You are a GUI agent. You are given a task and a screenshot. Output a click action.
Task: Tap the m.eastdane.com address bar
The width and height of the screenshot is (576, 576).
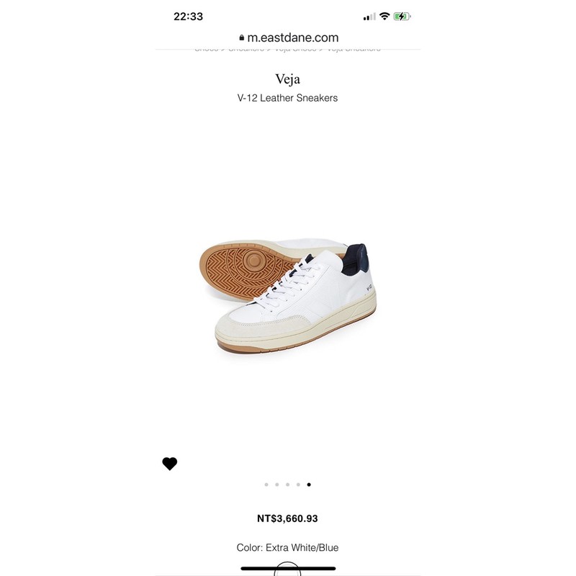289,37
